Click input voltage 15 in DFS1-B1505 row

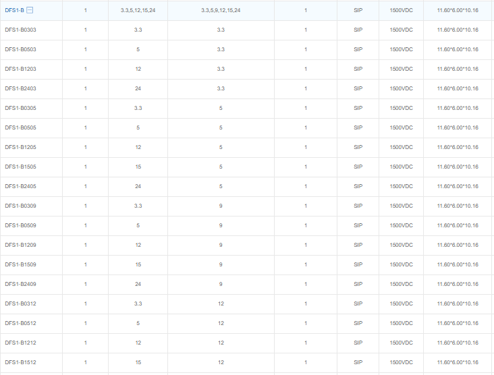138,167
